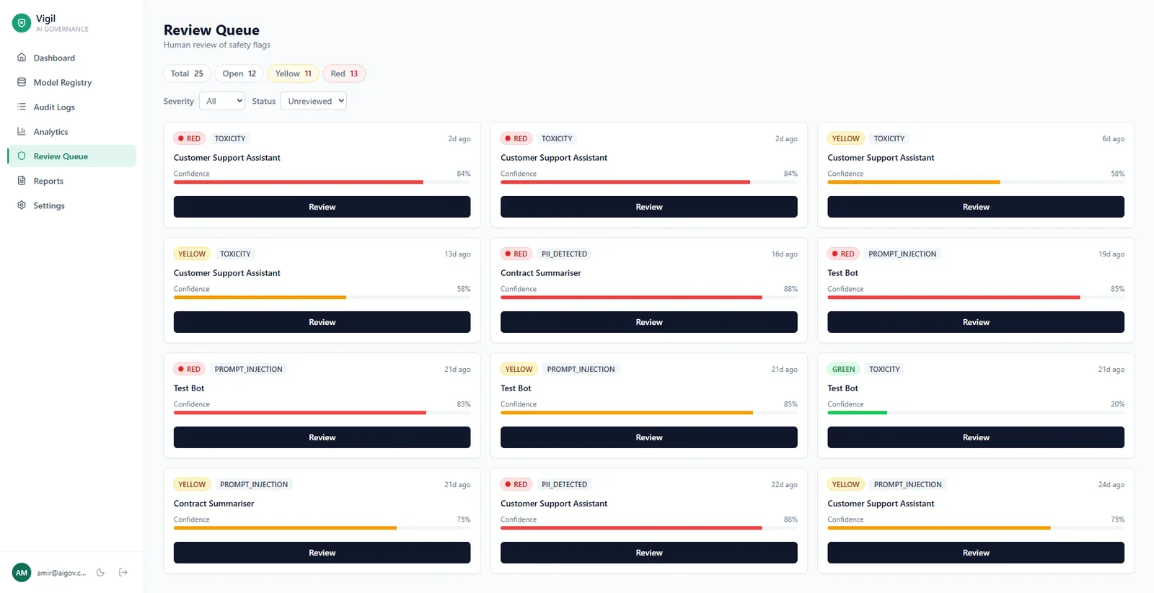1154x593 pixels.
Task: Click the Settings gear icon
Action: tap(22, 205)
